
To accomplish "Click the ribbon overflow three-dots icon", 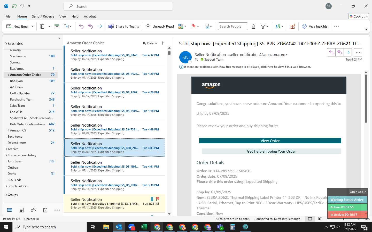I will [336, 26].
